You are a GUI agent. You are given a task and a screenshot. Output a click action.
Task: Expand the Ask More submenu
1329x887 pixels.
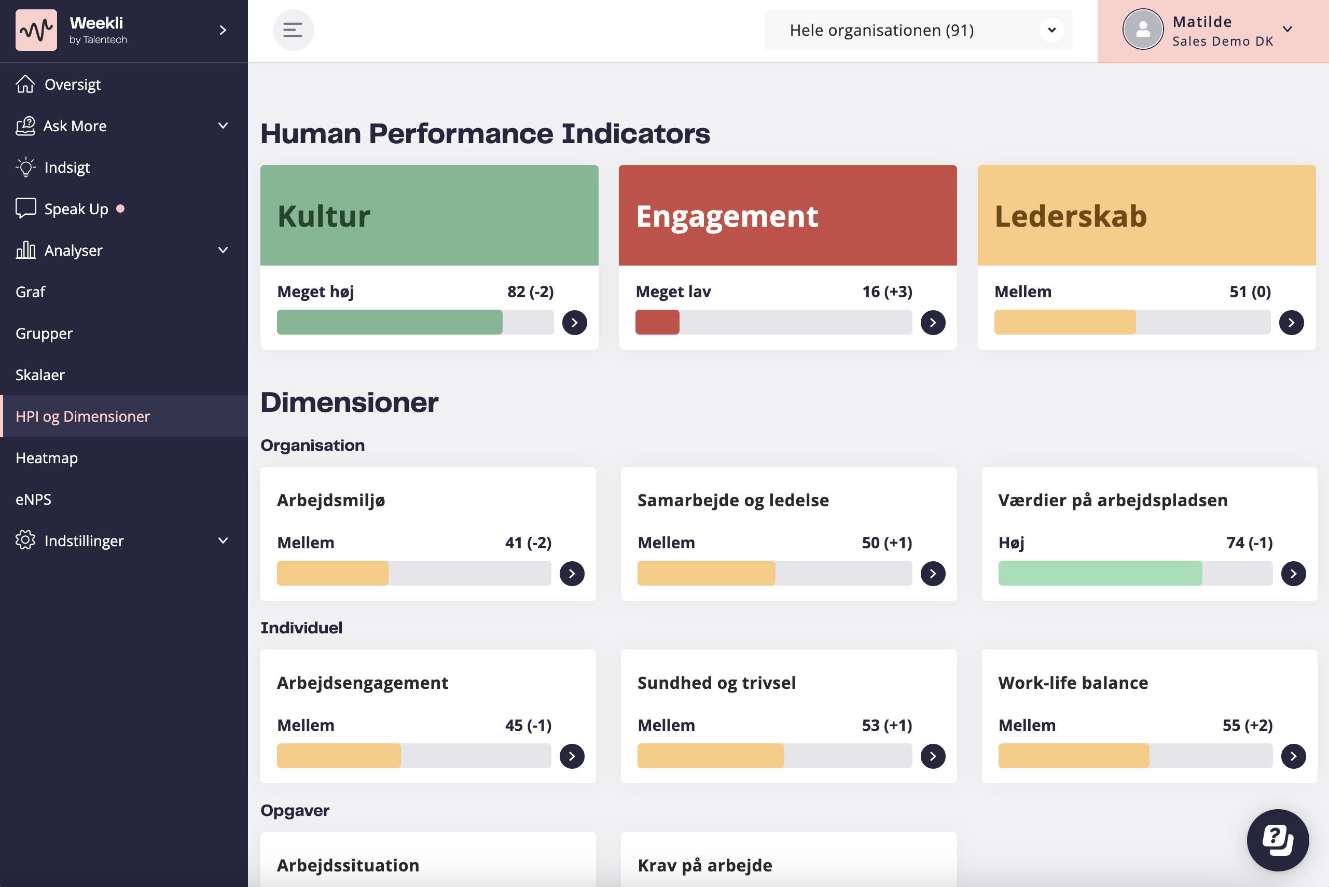[223, 126]
